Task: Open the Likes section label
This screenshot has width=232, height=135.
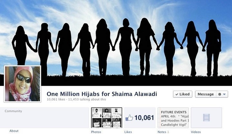Action: (x=128, y=132)
